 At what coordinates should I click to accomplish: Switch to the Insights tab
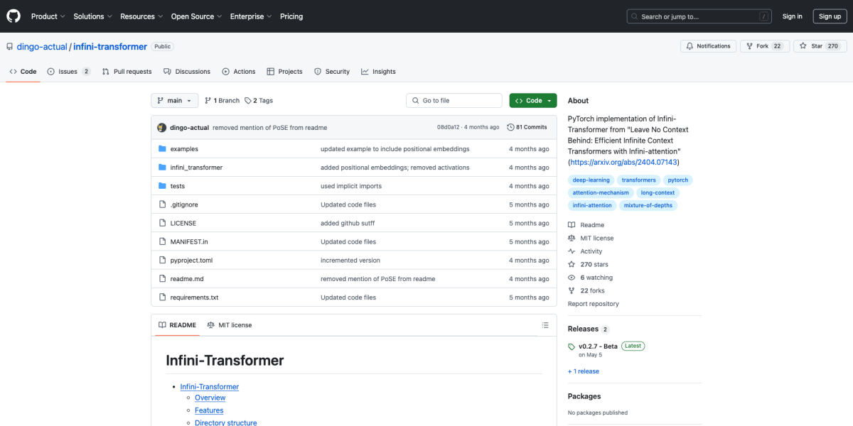point(378,72)
